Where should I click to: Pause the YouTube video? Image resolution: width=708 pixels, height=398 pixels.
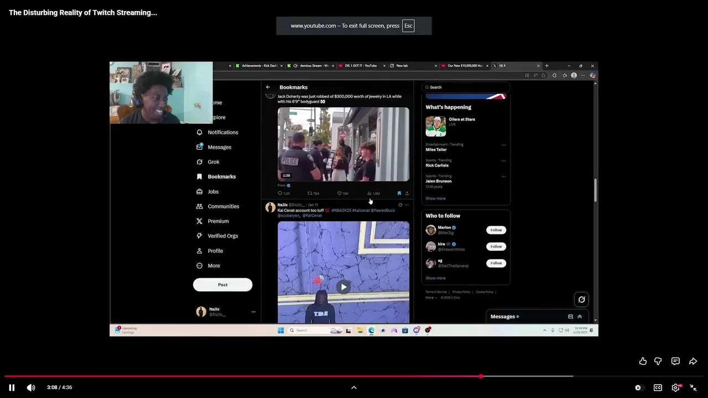pos(12,387)
